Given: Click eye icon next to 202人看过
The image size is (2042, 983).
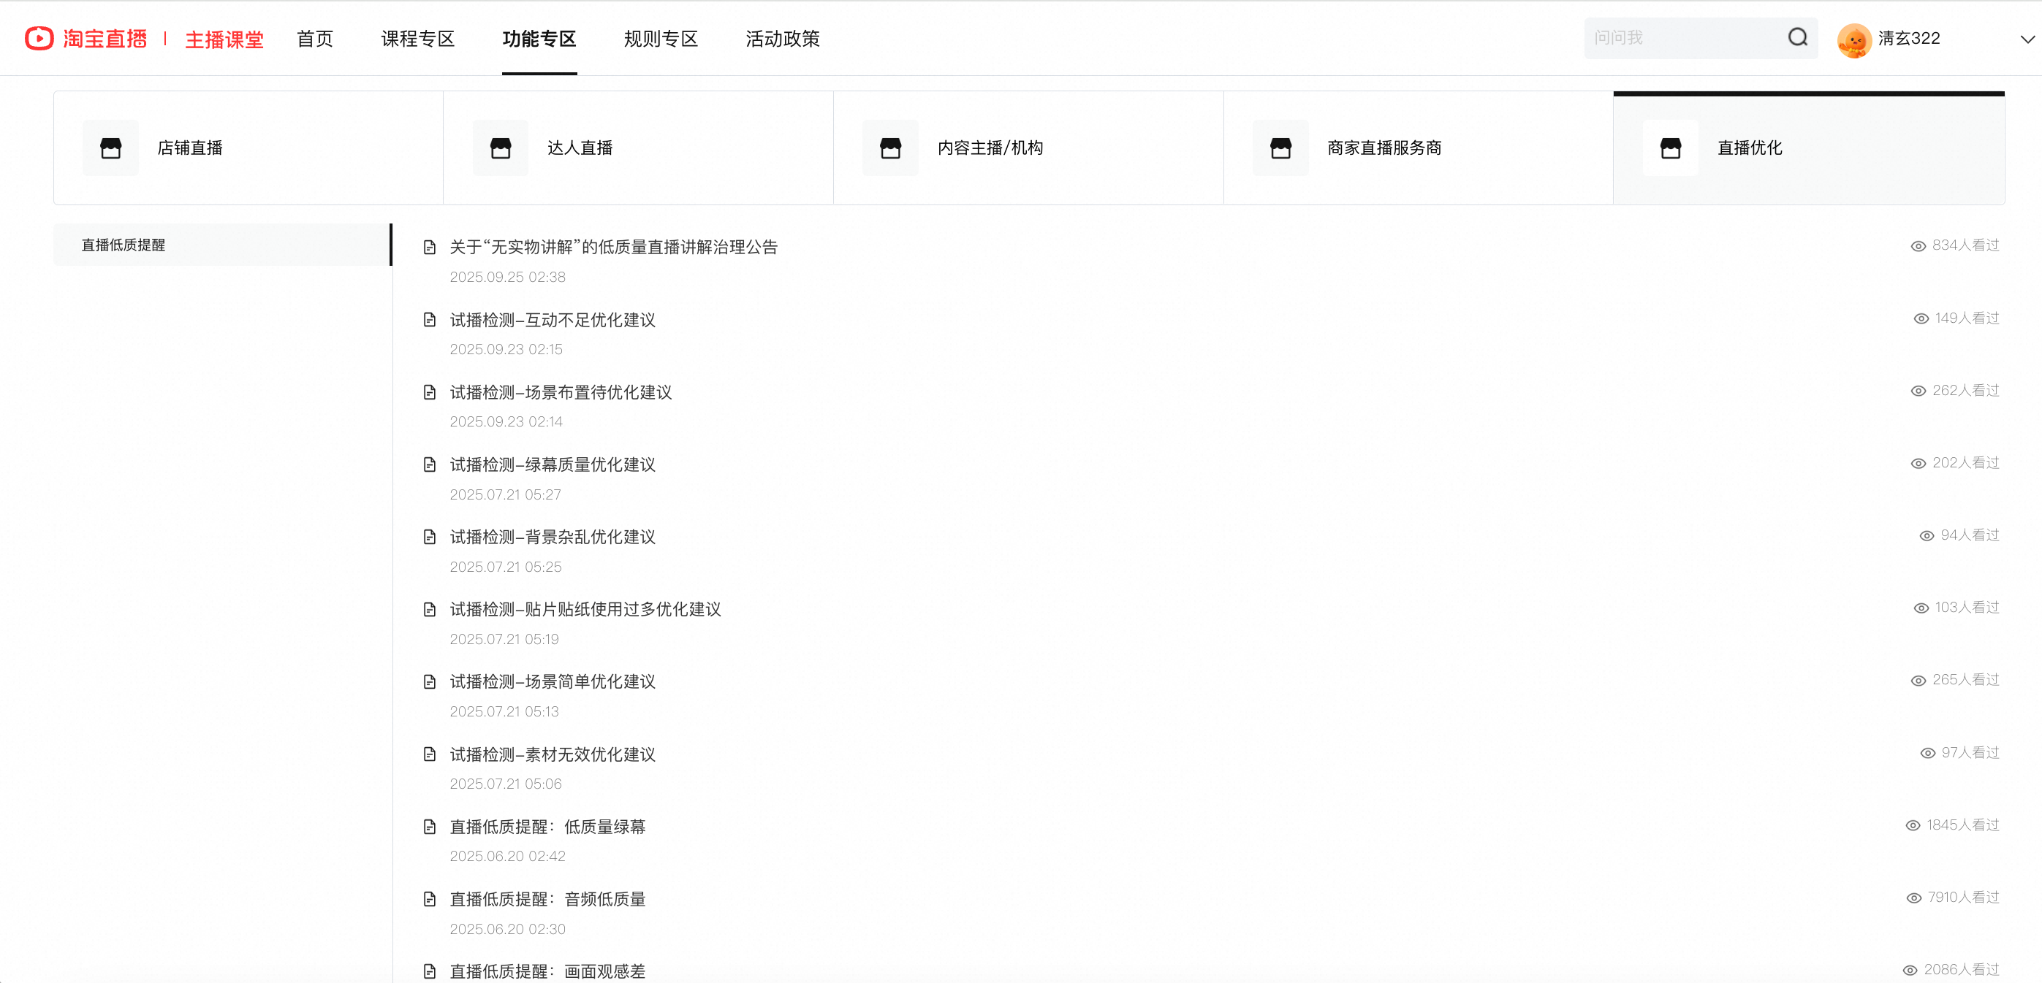Looking at the screenshot, I should (x=1918, y=463).
